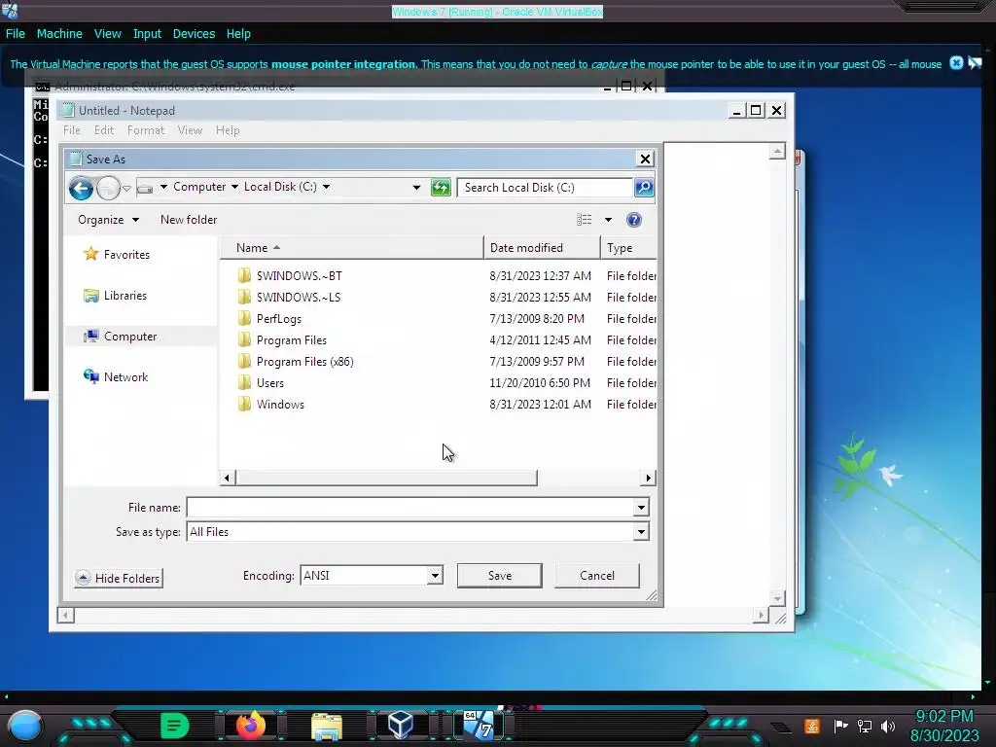The height and width of the screenshot is (747, 996).
Task: Refresh the Local Disk (C:) folder listing
Action: coord(441,188)
